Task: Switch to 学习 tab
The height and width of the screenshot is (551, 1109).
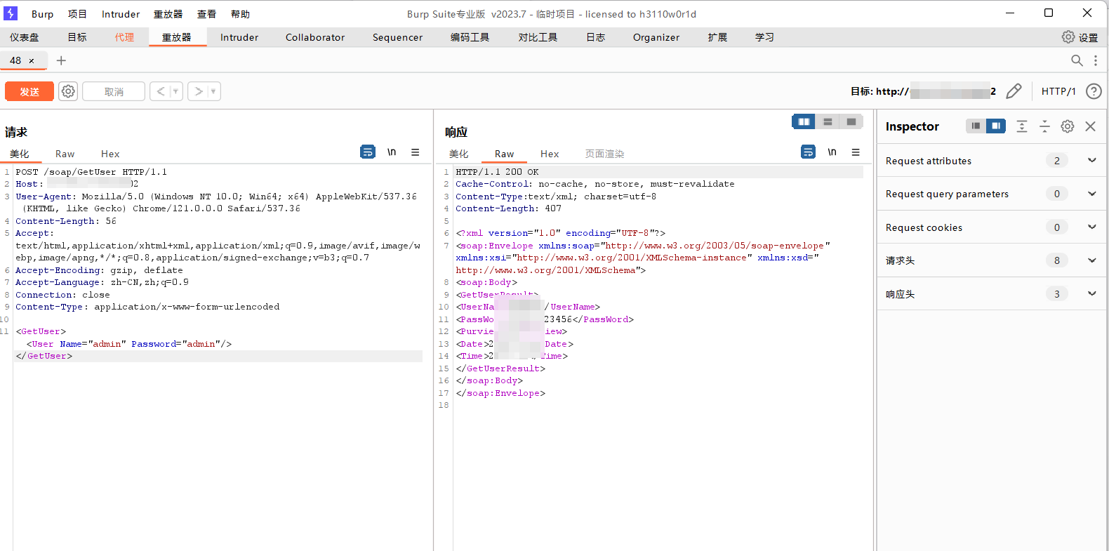Action: coord(764,37)
